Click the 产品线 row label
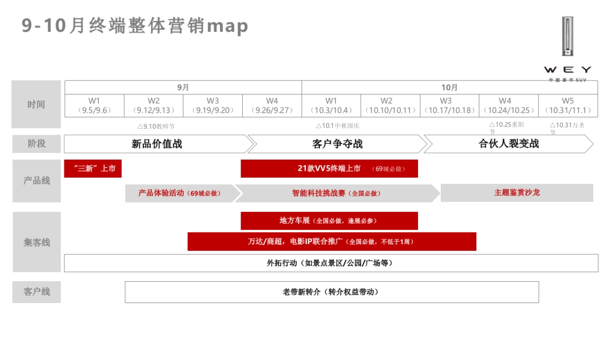 click(x=36, y=180)
